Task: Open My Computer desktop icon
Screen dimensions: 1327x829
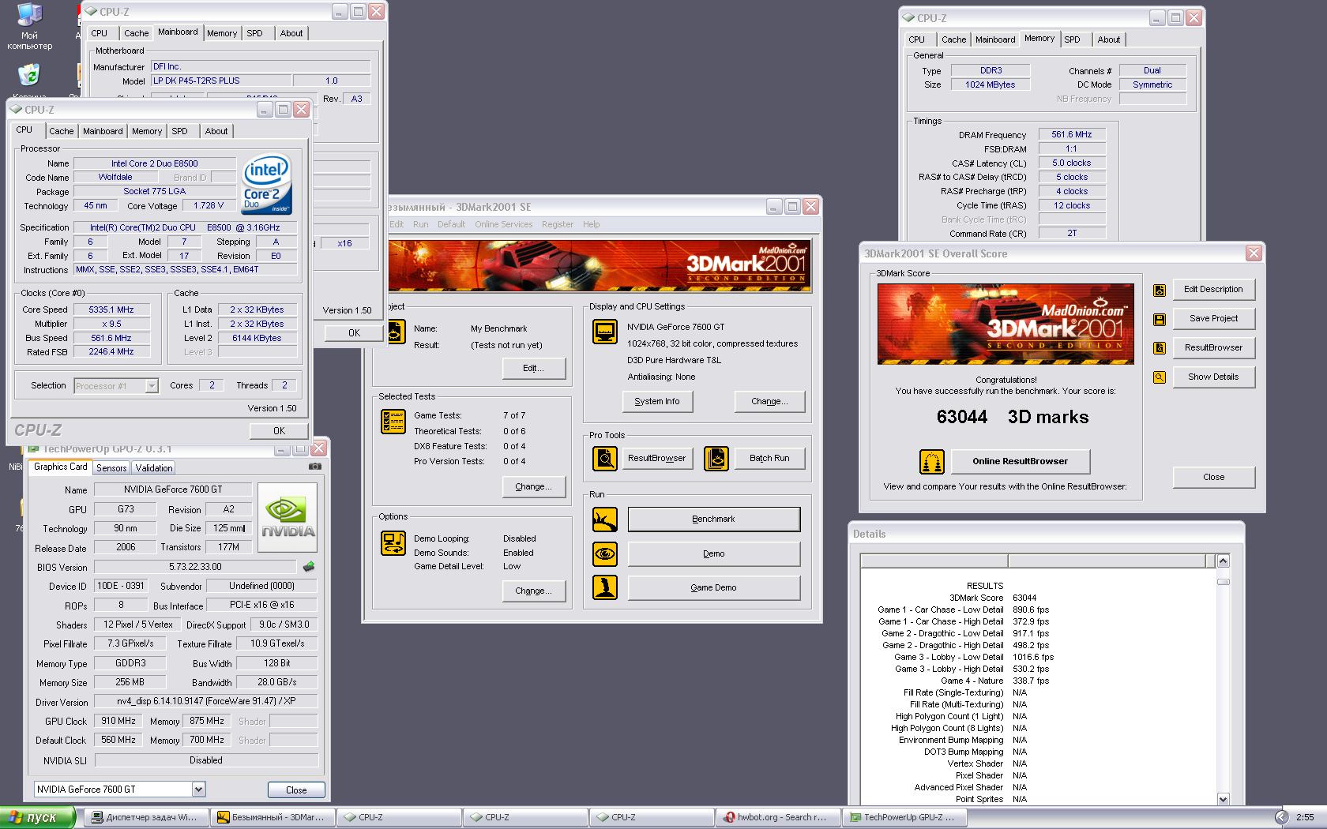Action: pos(29,26)
